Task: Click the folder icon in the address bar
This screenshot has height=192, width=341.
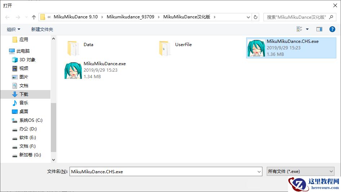Action: click(x=43, y=17)
